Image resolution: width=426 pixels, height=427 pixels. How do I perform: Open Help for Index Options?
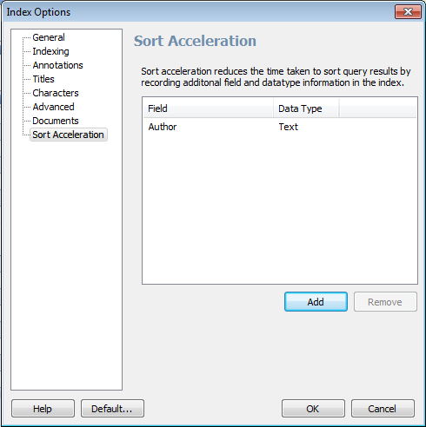[x=43, y=409]
